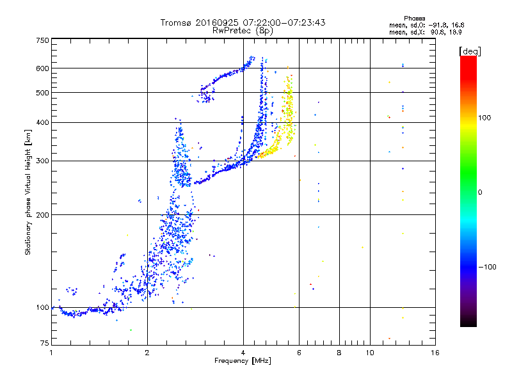Click the '4' frequency axis tick label

tap(243, 353)
